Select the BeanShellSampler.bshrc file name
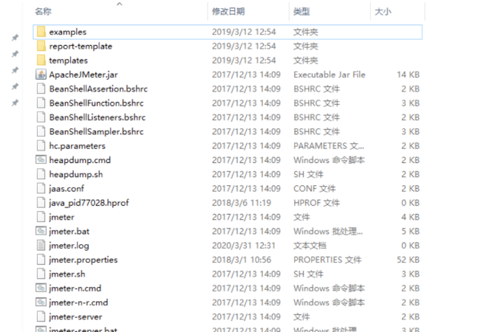The width and height of the screenshot is (504, 332). (x=96, y=131)
